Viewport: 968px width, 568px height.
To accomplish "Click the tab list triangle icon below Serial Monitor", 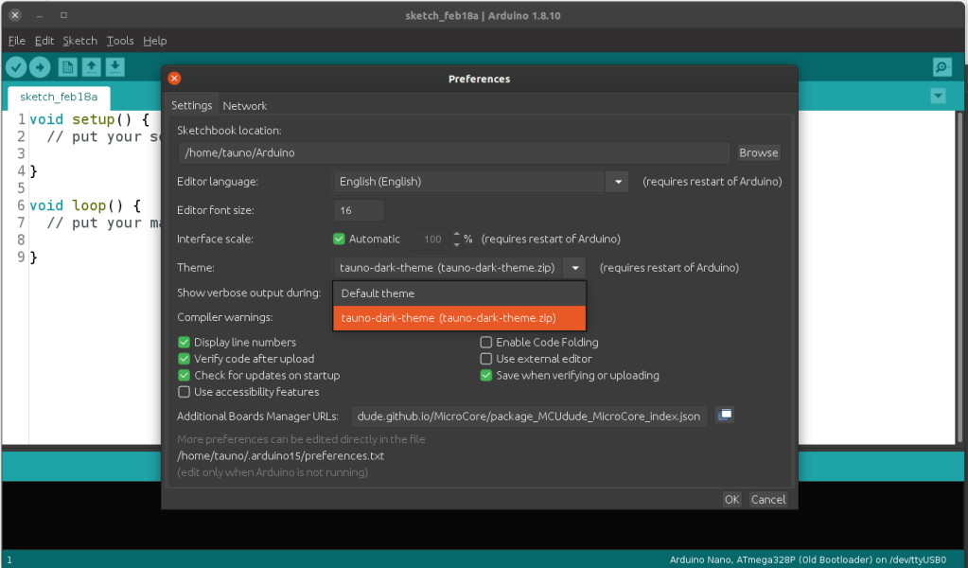I will 938,96.
